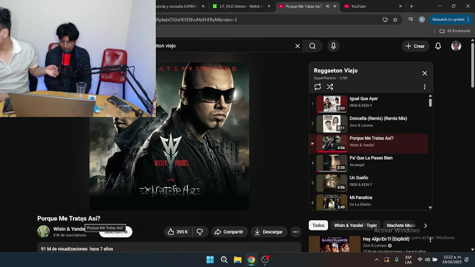The height and width of the screenshot is (267, 475).
Task: Click the taskbar clock and date
Action: (452, 260)
